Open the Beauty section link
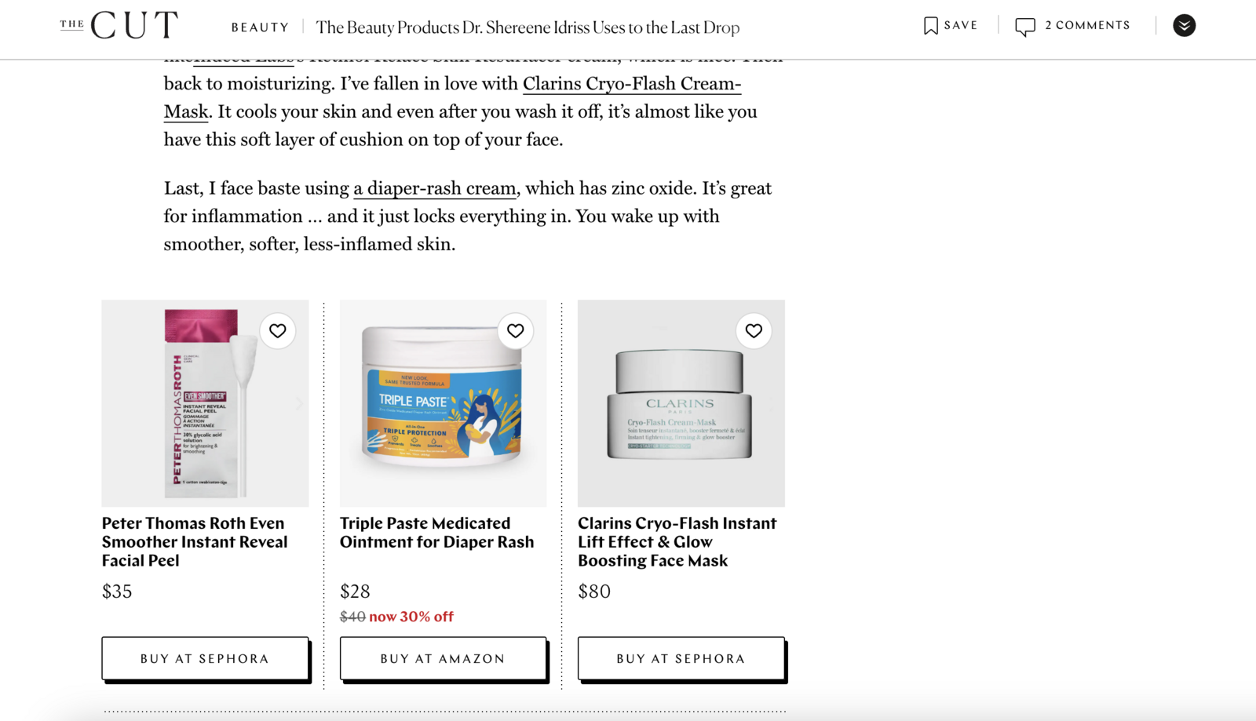The width and height of the screenshot is (1256, 721). [x=260, y=27]
